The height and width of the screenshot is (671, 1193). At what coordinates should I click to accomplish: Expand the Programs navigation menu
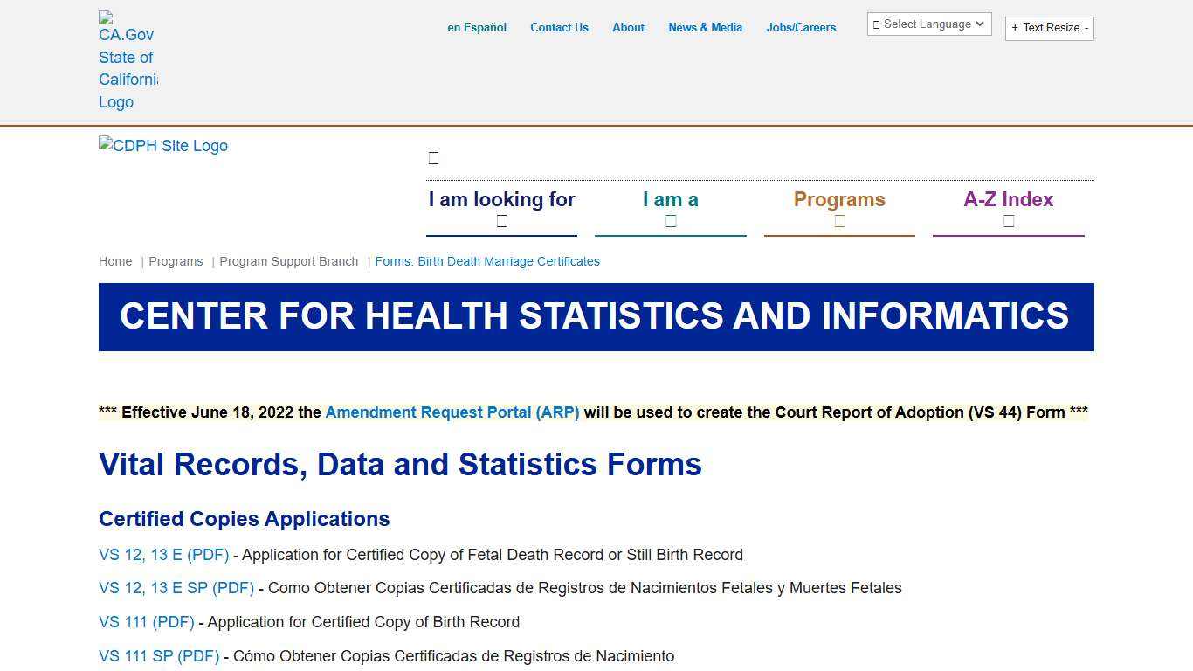click(839, 210)
